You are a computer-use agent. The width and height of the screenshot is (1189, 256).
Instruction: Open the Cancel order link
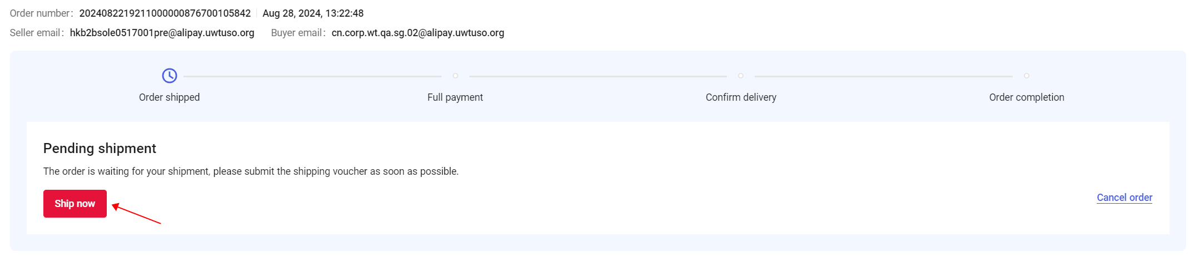coord(1124,198)
